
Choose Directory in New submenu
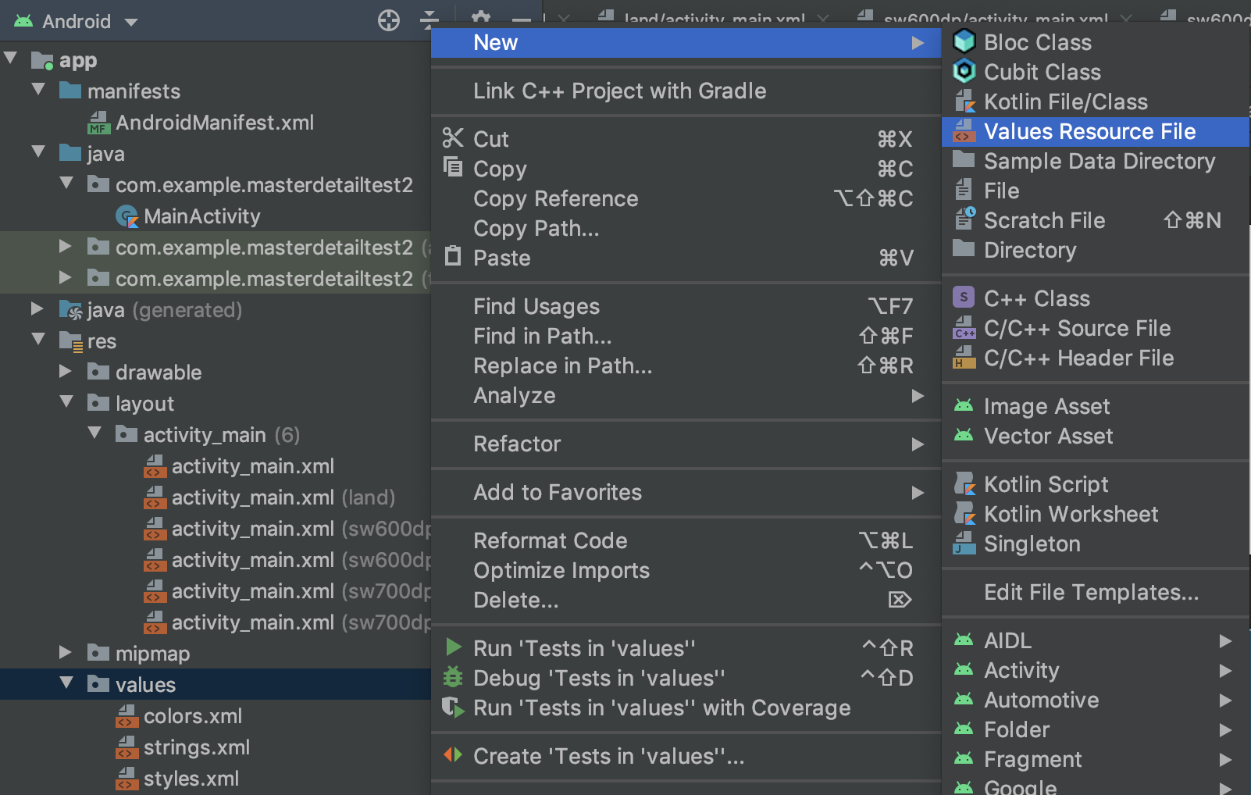click(1096, 250)
